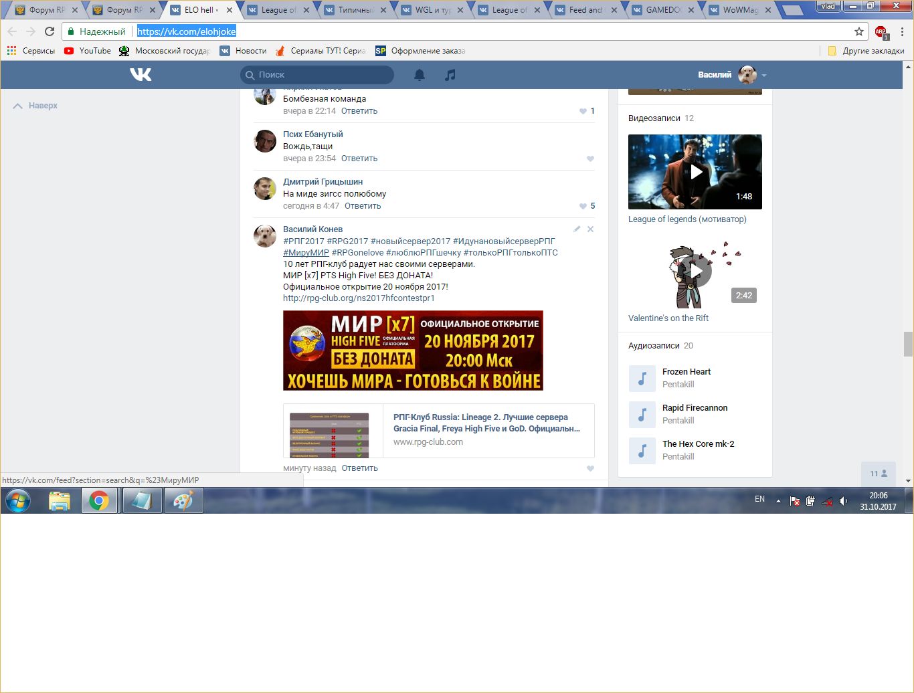914x693 pixels.
Task: Like Дмитрий Грицышин's comment
Action: [x=583, y=206]
